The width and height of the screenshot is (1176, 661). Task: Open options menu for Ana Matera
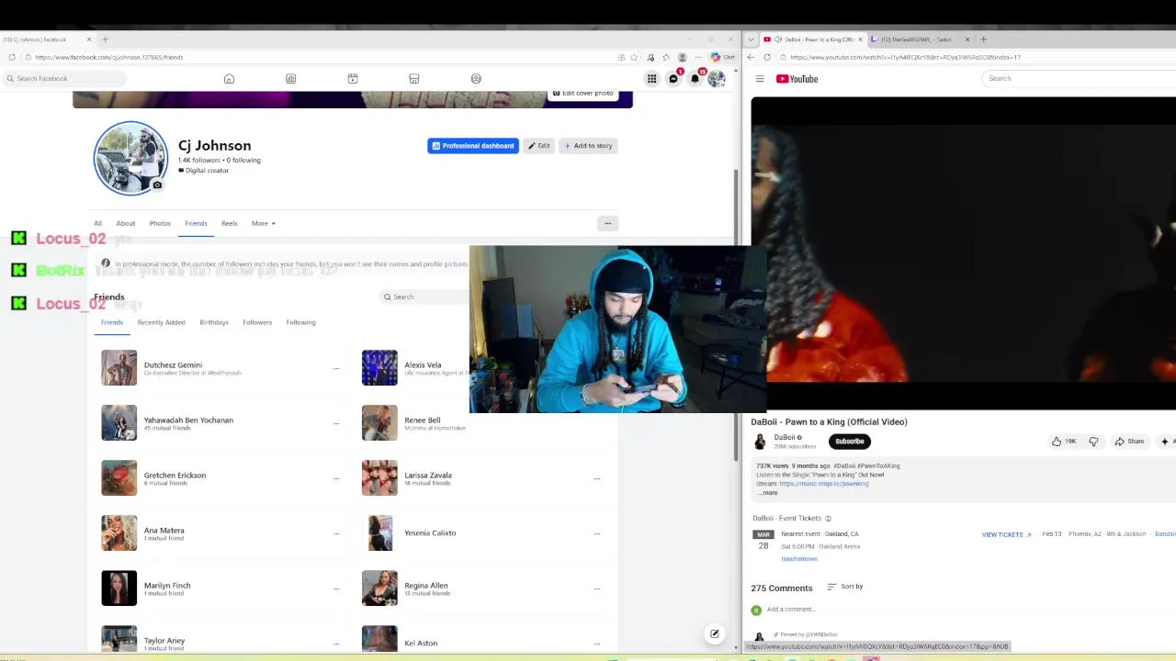tap(336, 533)
